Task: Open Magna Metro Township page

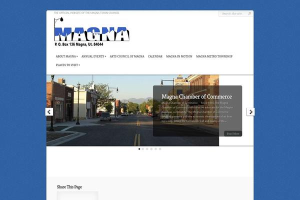Action: (214, 56)
